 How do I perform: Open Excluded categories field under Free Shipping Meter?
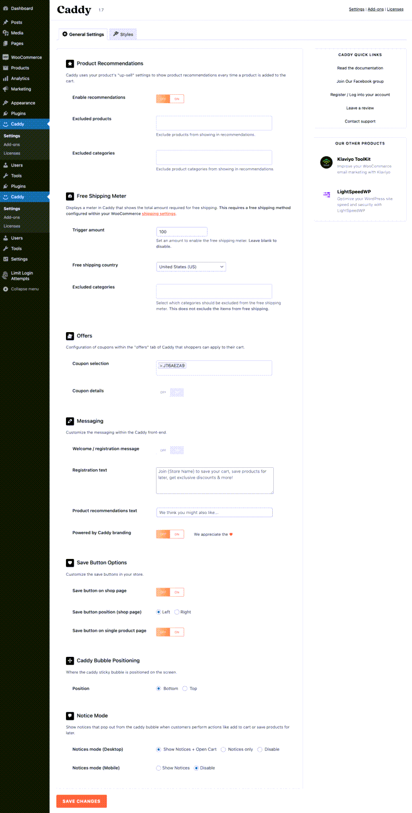[x=214, y=291]
